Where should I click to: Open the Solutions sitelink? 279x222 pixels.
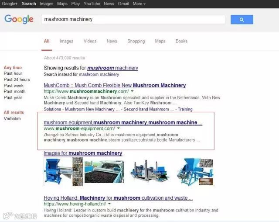point(52,109)
